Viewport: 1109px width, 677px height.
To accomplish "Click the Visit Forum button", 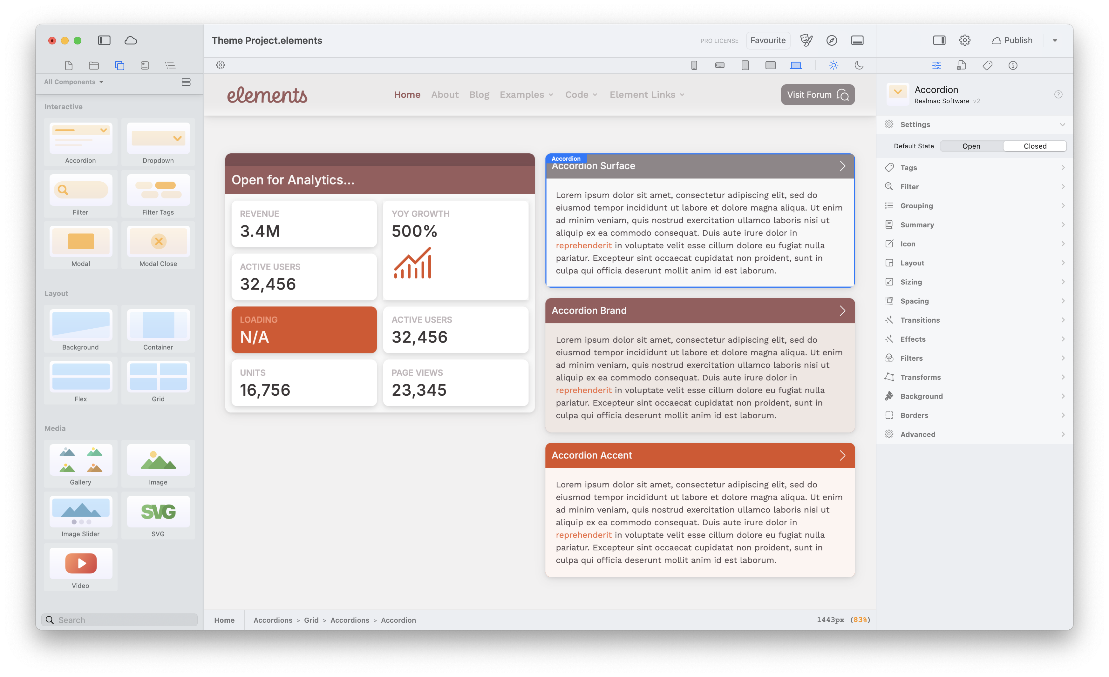I will (x=817, y=95).
